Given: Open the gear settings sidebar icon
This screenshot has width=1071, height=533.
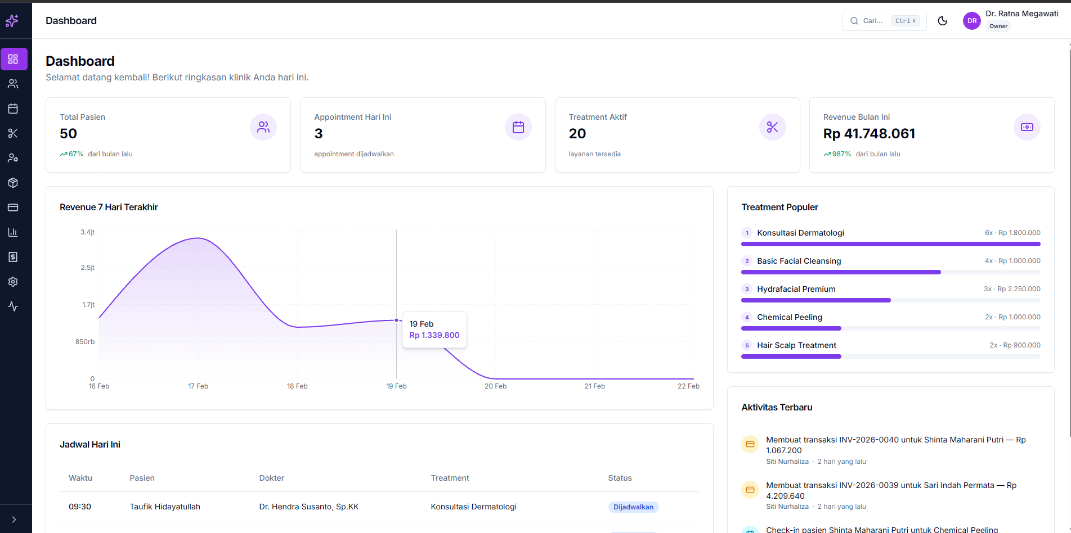Looking at the screenshot, I should [13, 282].
